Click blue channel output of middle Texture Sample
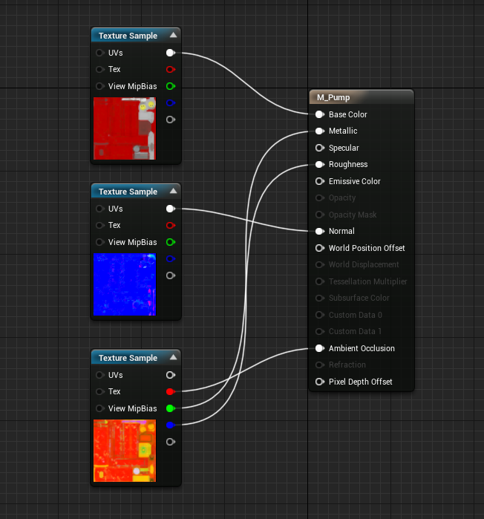The height and width of the screenshot is (519, 484). point(171,259)
